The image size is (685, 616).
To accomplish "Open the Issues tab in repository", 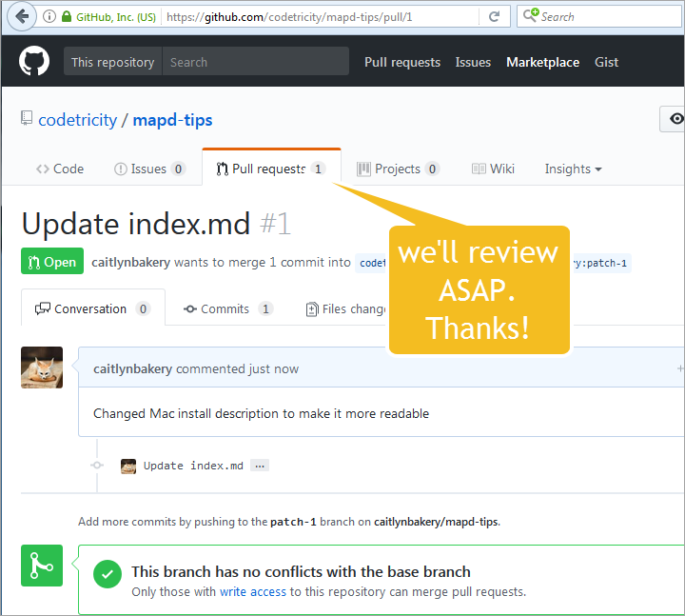I will pyautogui.click(x=150, y=169).
